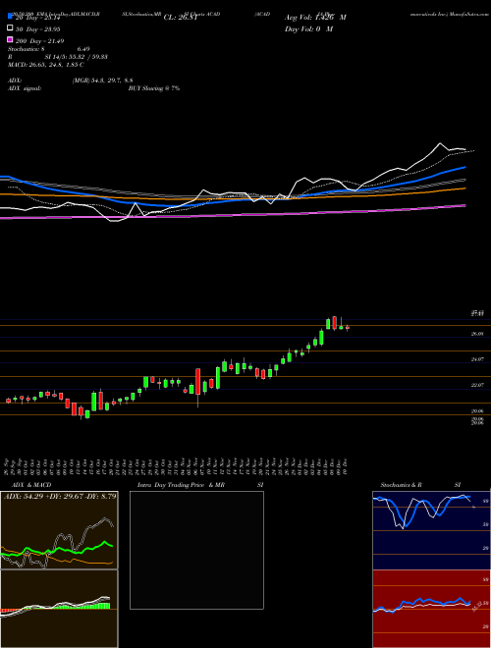Click the highest red candlestick near the peak
This screenshot has height=648, width=491.
coord(334,323)
